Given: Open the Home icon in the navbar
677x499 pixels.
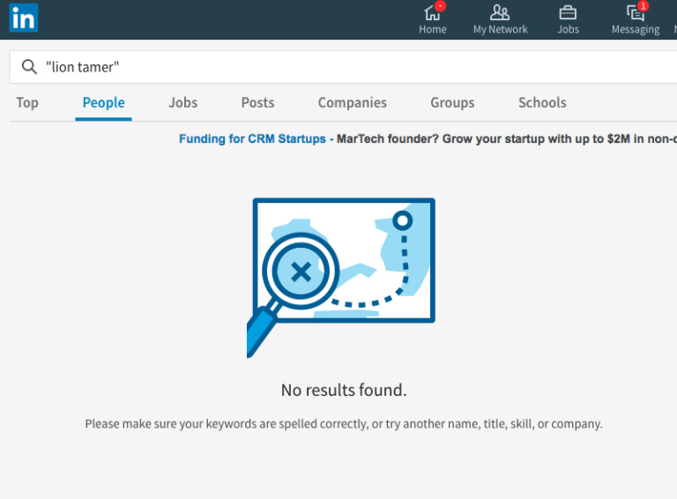Looking at the screenshot, I should point(432,12).
